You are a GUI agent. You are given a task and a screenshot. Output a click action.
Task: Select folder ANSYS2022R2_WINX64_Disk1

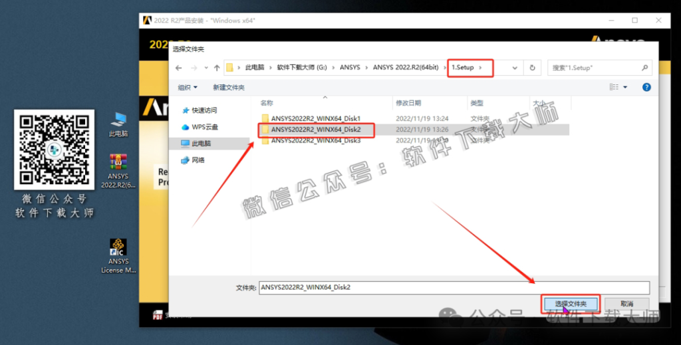click(316, 118)
